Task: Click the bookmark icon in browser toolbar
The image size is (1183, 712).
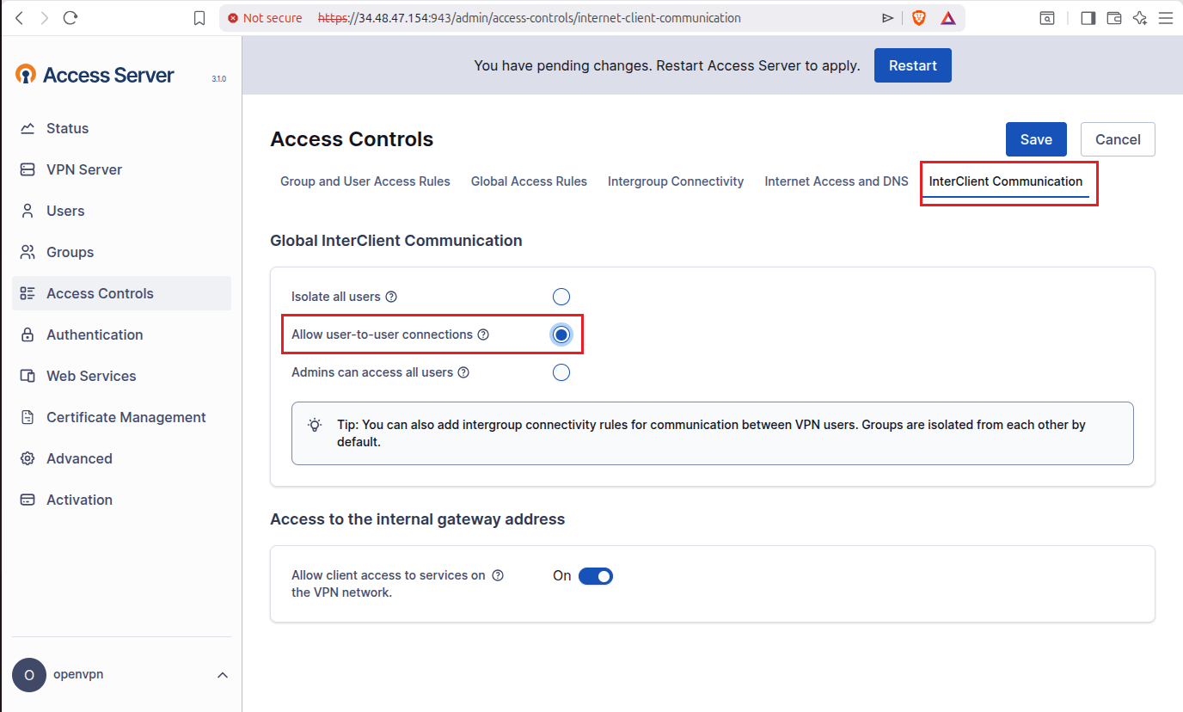Action: click(199, 17)
